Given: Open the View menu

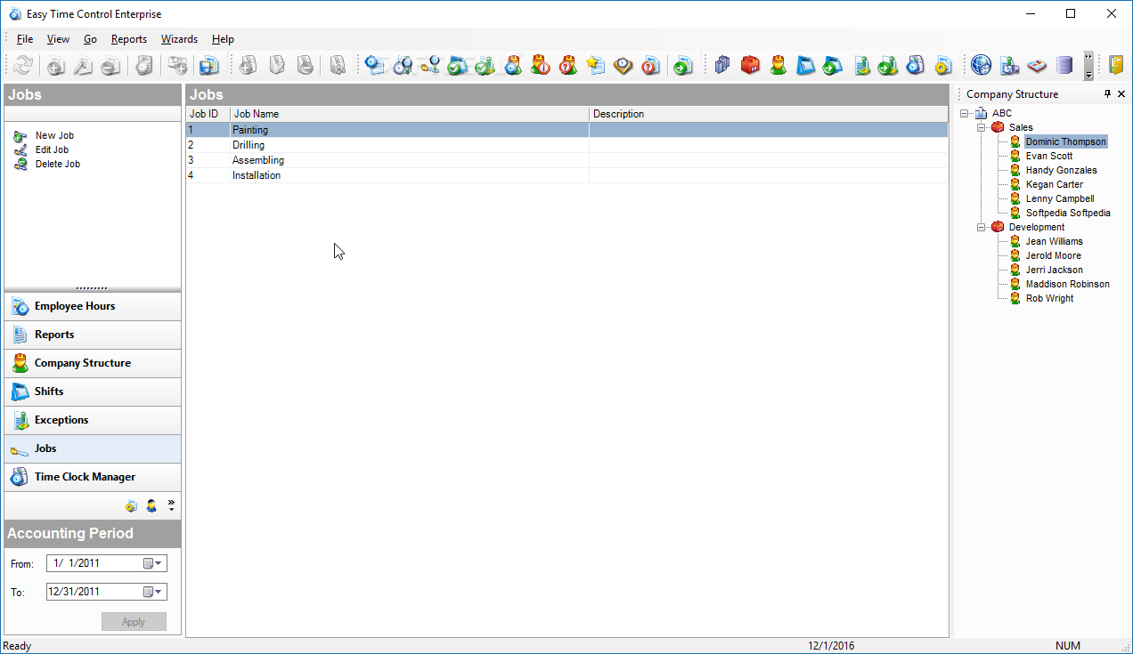Looking at the screenshot, I should pos(58,39).
